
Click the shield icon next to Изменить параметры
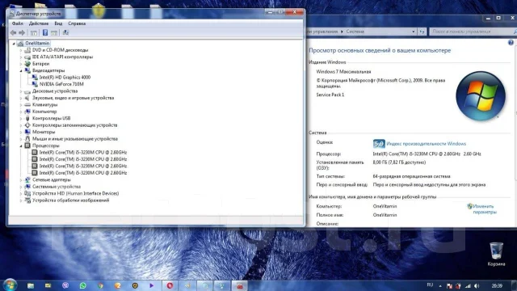pyautogui.click(x=470, y=206)
